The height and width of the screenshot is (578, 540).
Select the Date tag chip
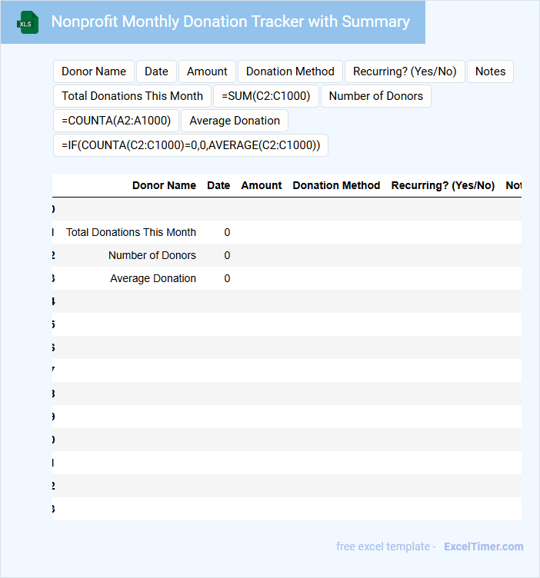156,71
